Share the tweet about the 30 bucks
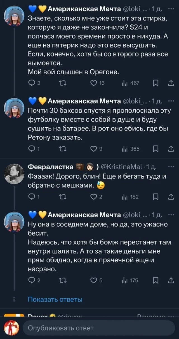 click(x=170, y=149)
